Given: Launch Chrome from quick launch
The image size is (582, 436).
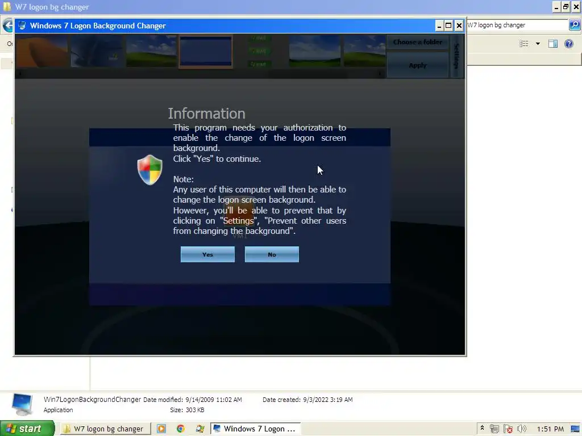Looking at the screenshot, I should click(x=181, y=429).
